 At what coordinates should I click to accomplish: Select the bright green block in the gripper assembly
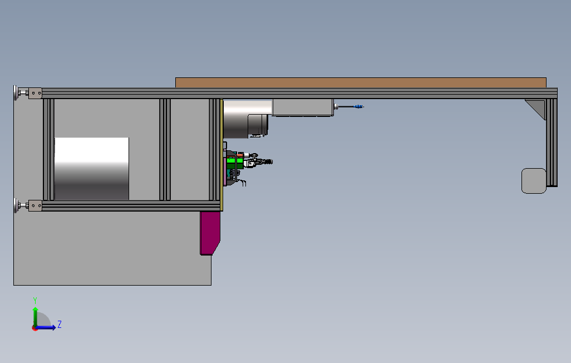[x=234, y=160]
